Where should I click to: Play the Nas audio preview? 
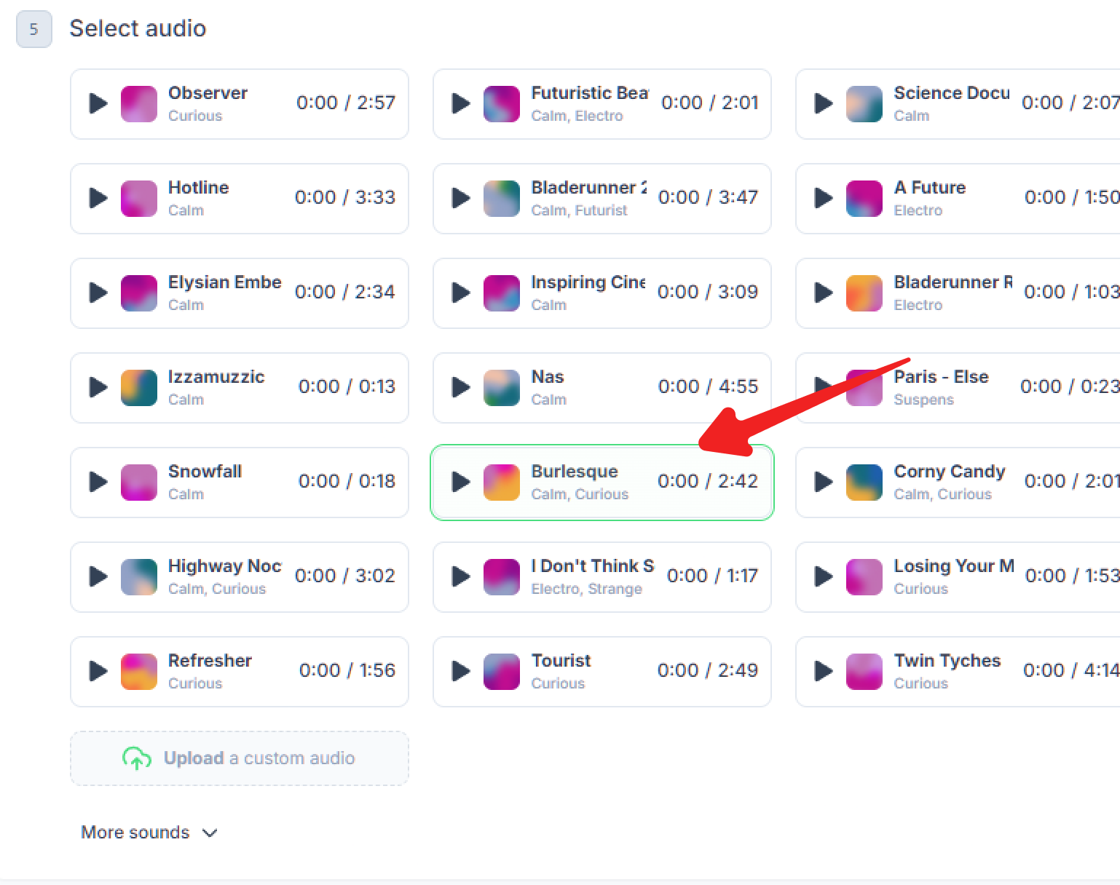pos(460,387)
